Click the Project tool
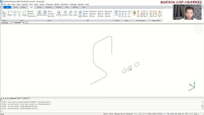The image size is (204, 115). coord(31,11)
